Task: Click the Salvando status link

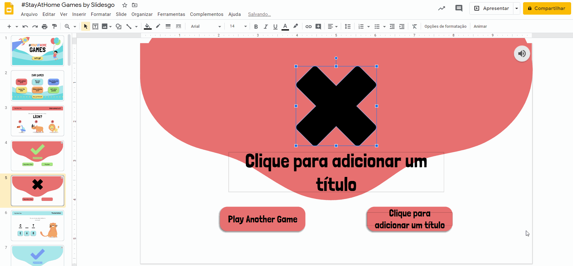Action: pos(259,14)
